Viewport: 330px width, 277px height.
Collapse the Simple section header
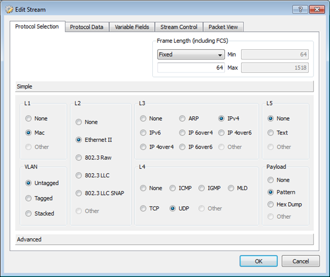(x=164, y=86)
